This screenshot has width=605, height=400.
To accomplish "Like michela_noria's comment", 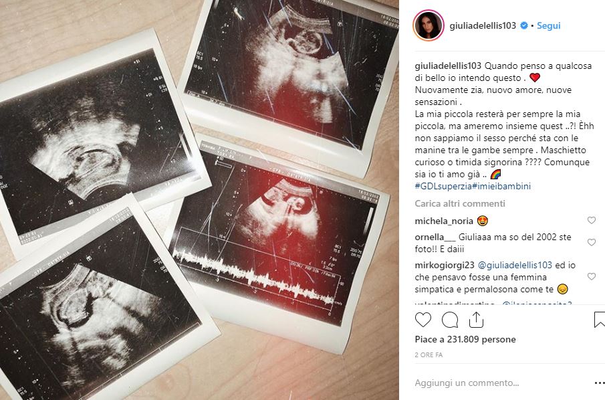I will click(592, 221).
